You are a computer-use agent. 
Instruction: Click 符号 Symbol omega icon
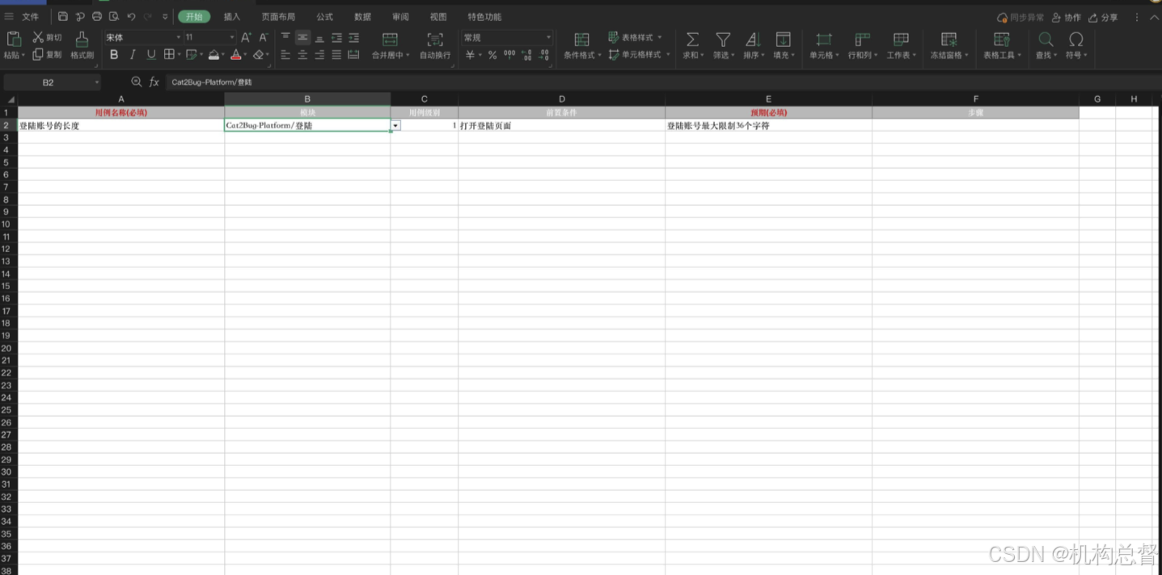tap(1075, 39)
